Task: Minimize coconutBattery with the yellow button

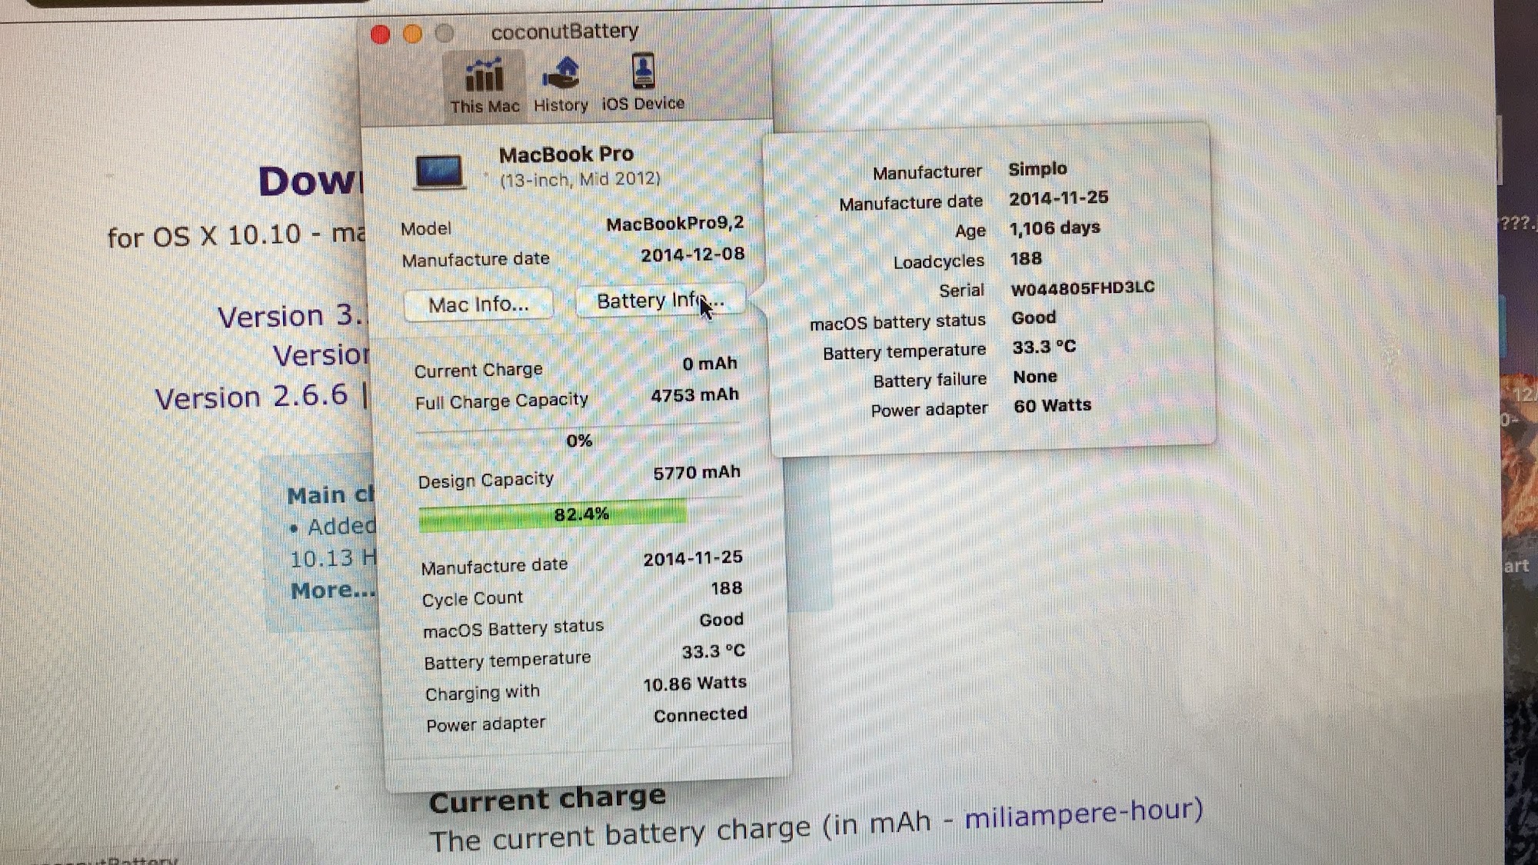Action: tap(412, 34)
